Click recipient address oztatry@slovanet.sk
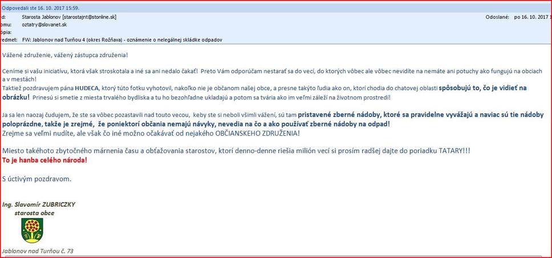The width and height of the screenshot is (552, 258). [44, 25]
